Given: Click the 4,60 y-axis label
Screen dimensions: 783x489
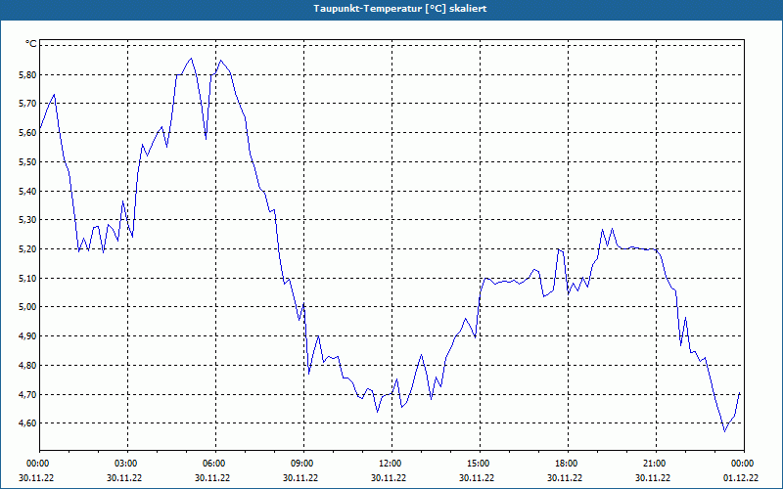Looking at the screenshot, I should 27,423.
